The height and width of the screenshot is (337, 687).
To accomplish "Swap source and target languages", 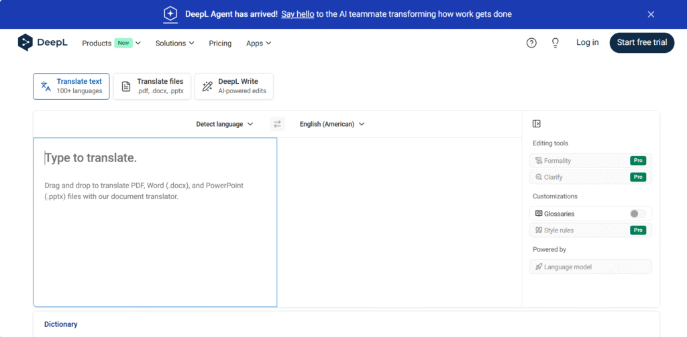I will [277, 124].
